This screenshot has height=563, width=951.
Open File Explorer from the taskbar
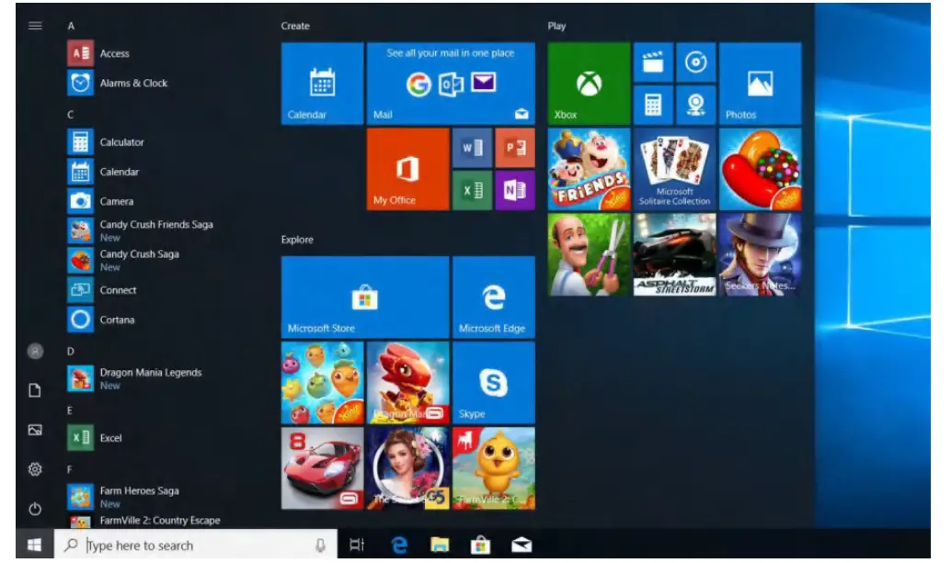point(440,545)
